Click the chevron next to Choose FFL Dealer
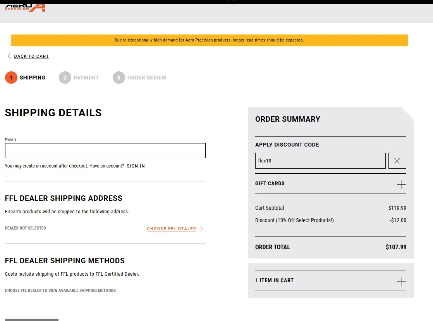The height and width of the screenshot is (321, 433). click(201, 229)
